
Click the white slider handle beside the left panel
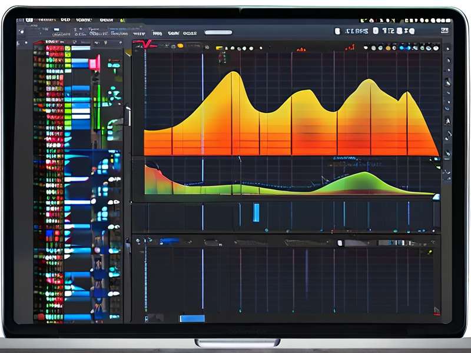point(128,115)
